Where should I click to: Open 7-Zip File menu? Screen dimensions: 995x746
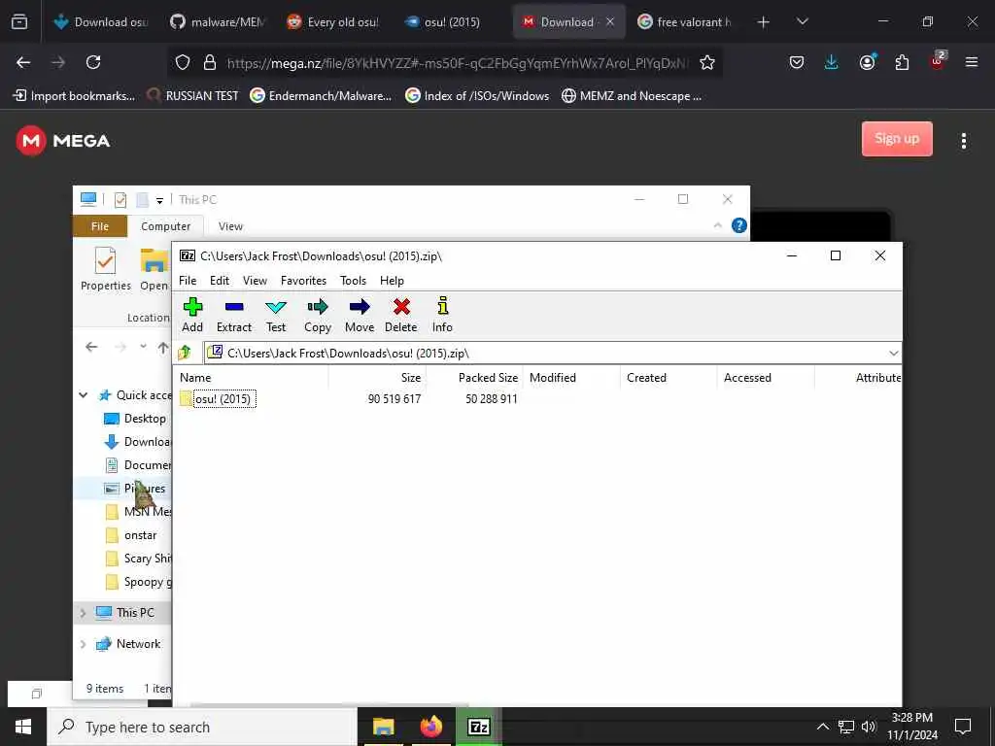coord(188,281)
